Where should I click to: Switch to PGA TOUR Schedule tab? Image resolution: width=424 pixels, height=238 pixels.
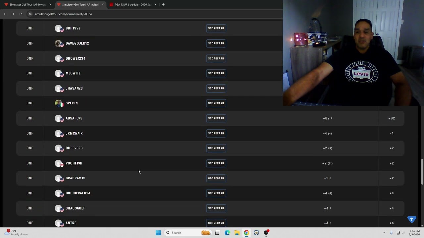point(133,4)
